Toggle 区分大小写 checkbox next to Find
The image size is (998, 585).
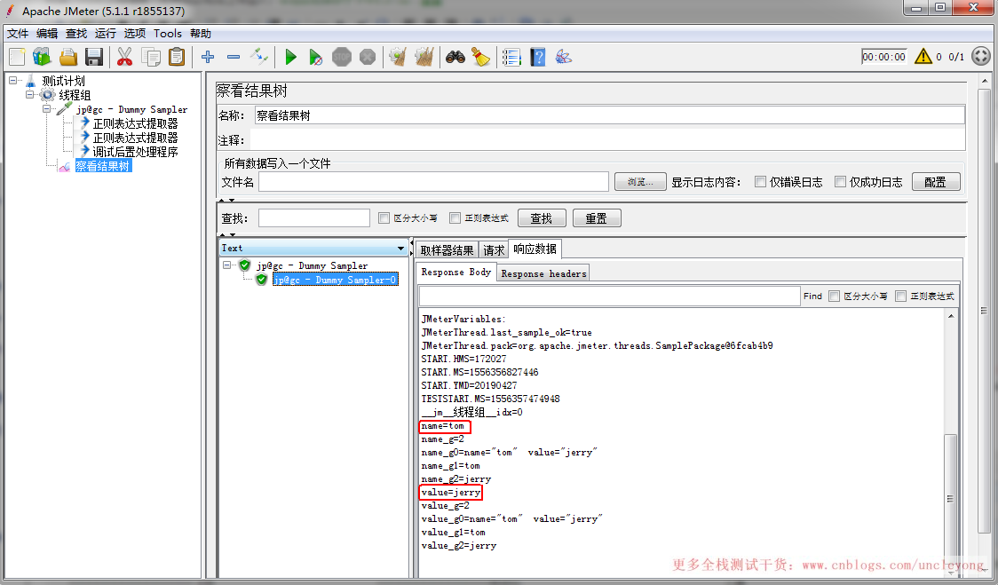coord(834,296)
